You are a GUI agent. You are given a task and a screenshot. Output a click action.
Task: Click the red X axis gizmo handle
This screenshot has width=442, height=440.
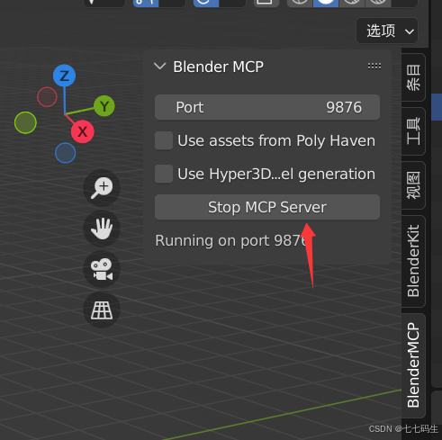tap(83, 131)
